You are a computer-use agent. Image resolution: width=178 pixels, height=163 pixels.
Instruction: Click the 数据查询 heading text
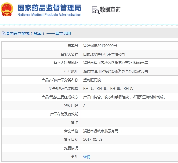[x=110, y=10]
